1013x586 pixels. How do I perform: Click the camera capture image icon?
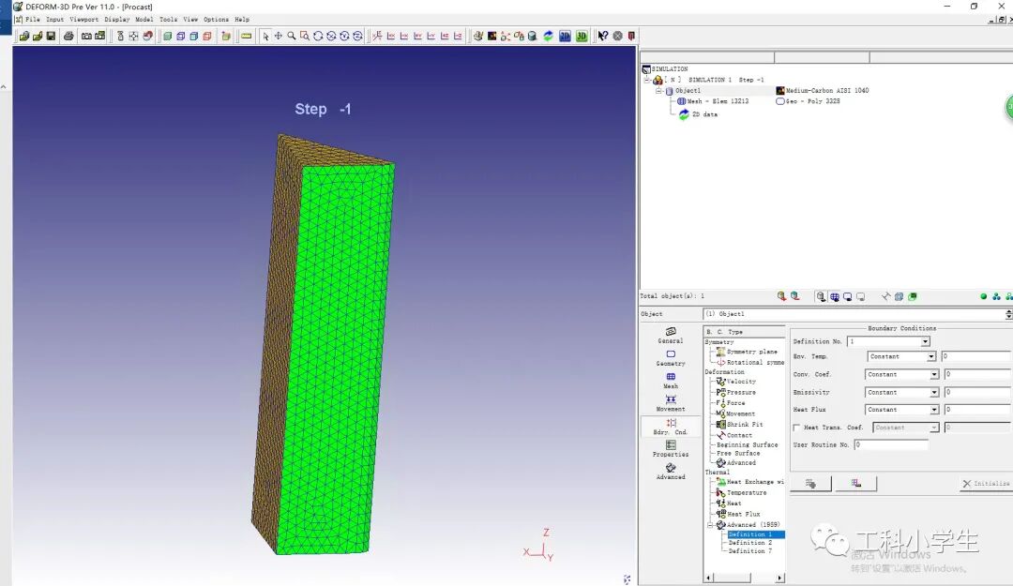pyautogui.click(x=86, y=37)
